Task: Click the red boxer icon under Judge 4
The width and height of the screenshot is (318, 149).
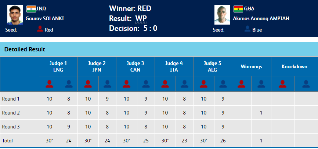Action: pos(165,84)
